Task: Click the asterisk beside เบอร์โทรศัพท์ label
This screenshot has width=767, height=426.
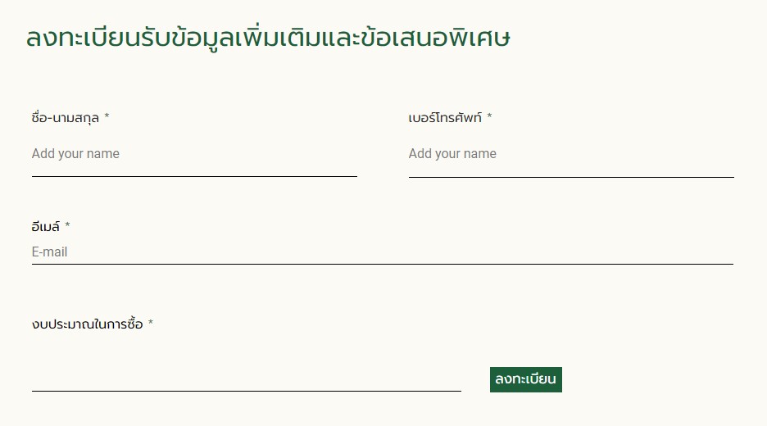Action: [x=489, y=117]
